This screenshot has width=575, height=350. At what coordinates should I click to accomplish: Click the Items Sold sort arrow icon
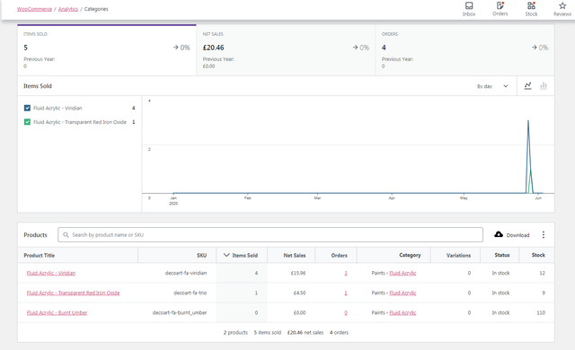[x=226, y=255]
